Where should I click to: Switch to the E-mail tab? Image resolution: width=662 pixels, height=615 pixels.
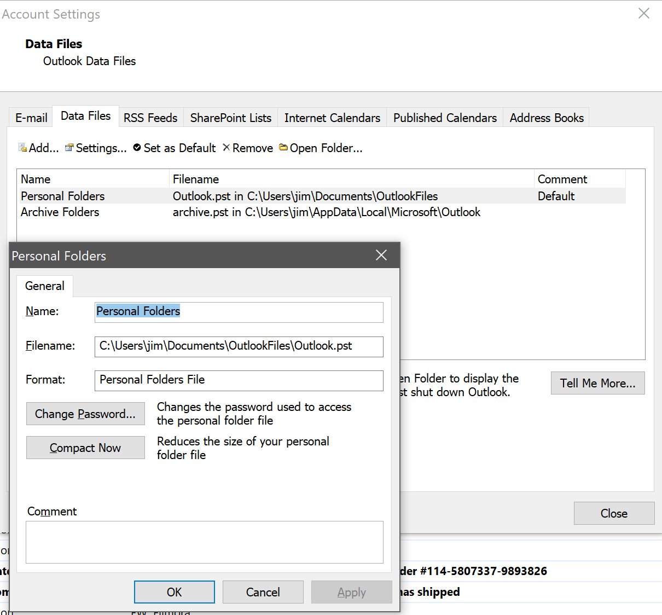(31, 118)
